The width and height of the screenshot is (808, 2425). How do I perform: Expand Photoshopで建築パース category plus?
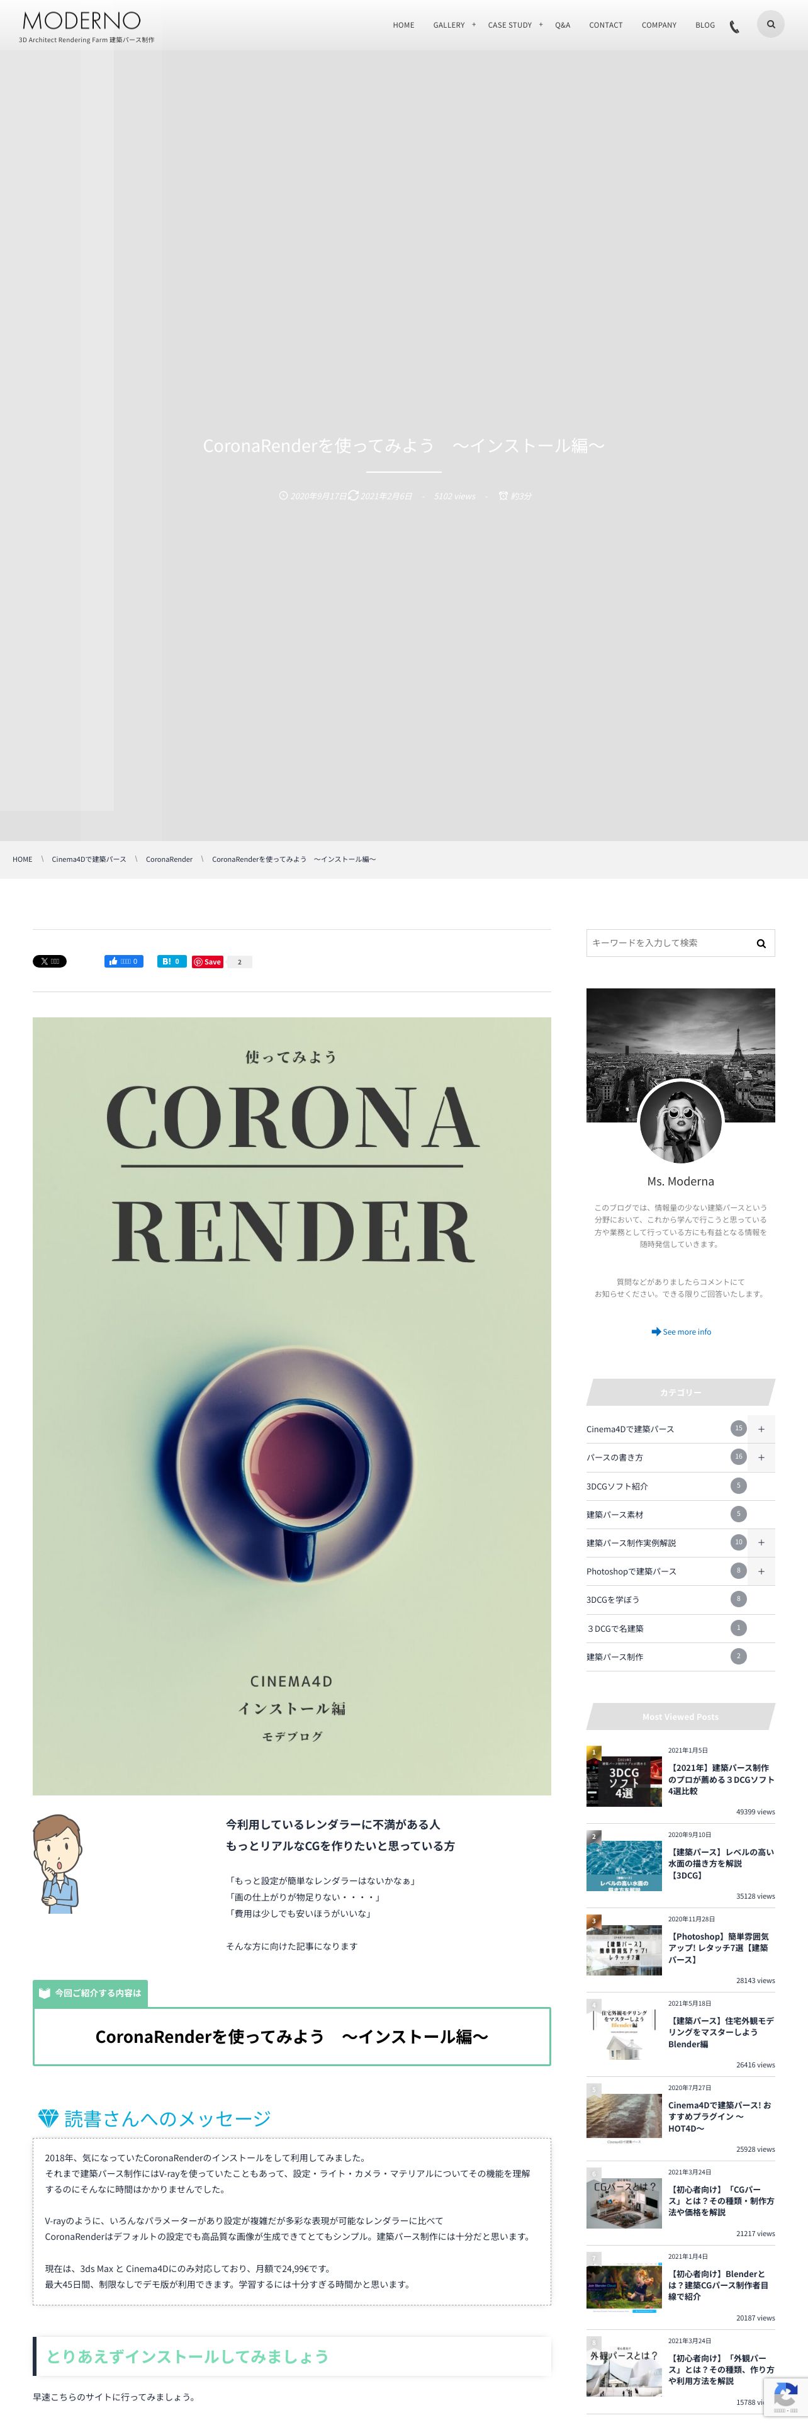click(x=761, y=1571)
